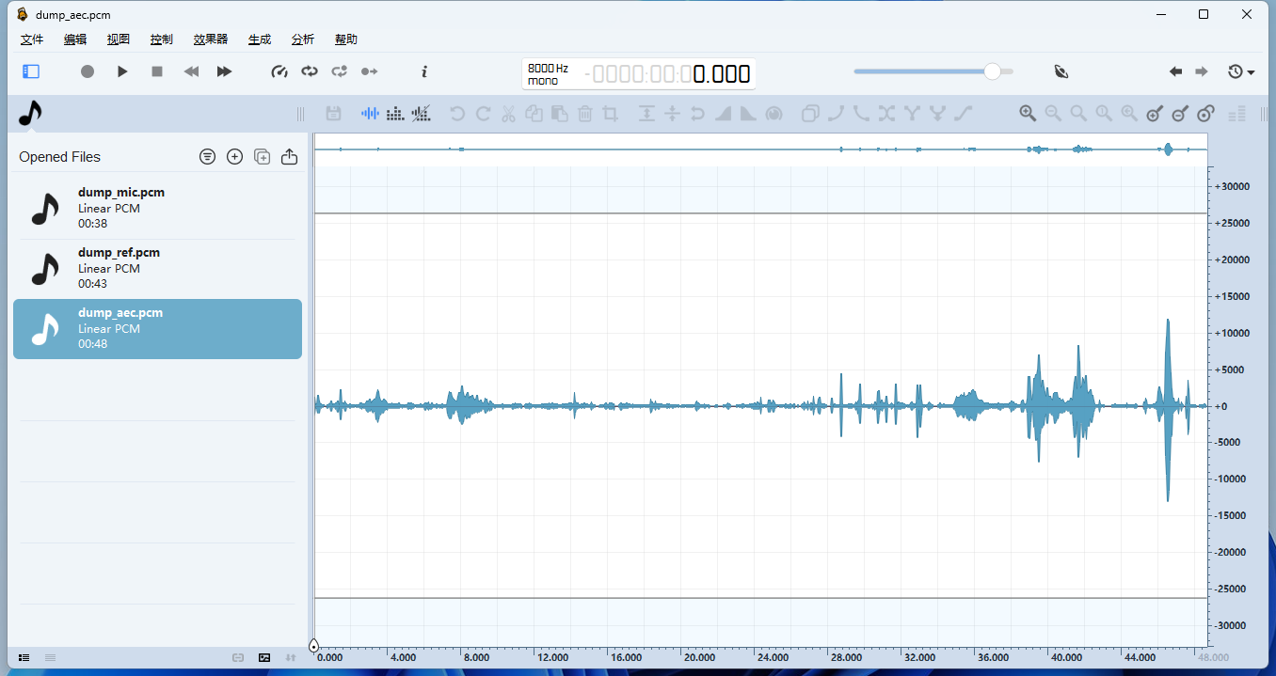
Task: Select dump_aec.pcm in Opened Files
Action: click(157, 329)
